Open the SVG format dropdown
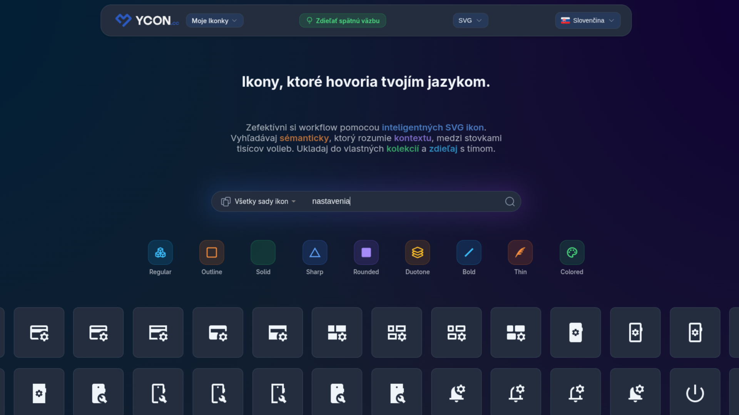Screen dimensions: 739x415 click(x=470, y=20)
